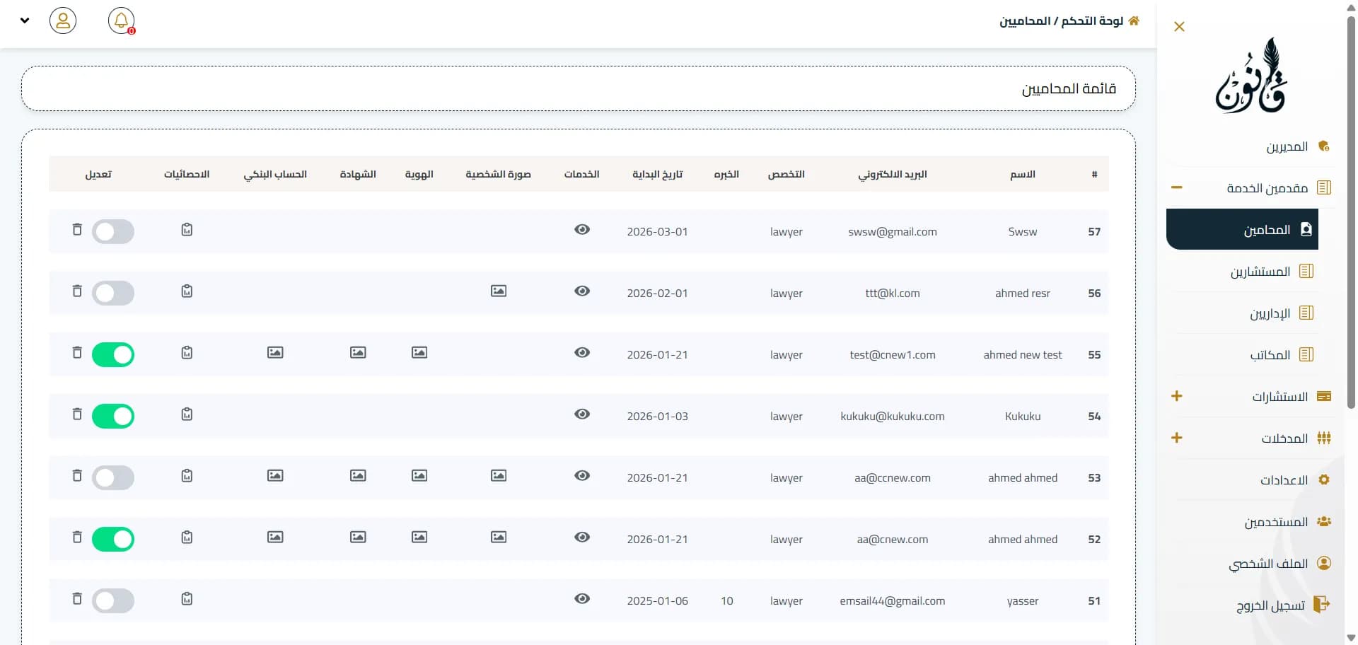View personal photo of ahmed resr
This screenshot has height=645, width=1358.
[x=499, y=291]
